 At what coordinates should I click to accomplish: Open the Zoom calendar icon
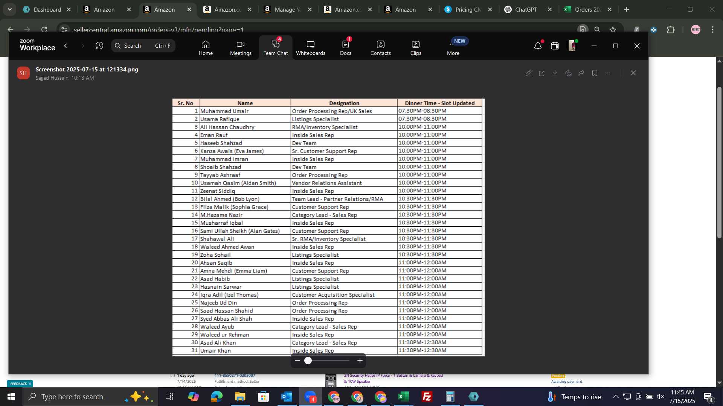point(555,46)
